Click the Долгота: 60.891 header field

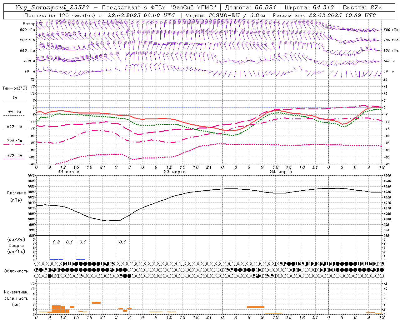pyautogui.click(x=250, y=7)
